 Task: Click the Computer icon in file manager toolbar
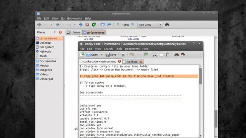(x=109, y=25)
